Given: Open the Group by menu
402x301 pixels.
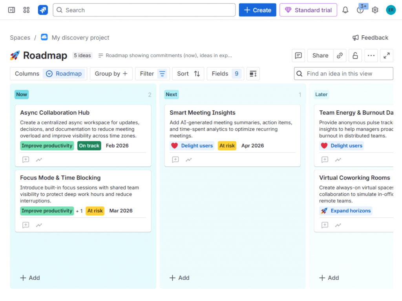Looking at the screenshot, I should (111, 74).
